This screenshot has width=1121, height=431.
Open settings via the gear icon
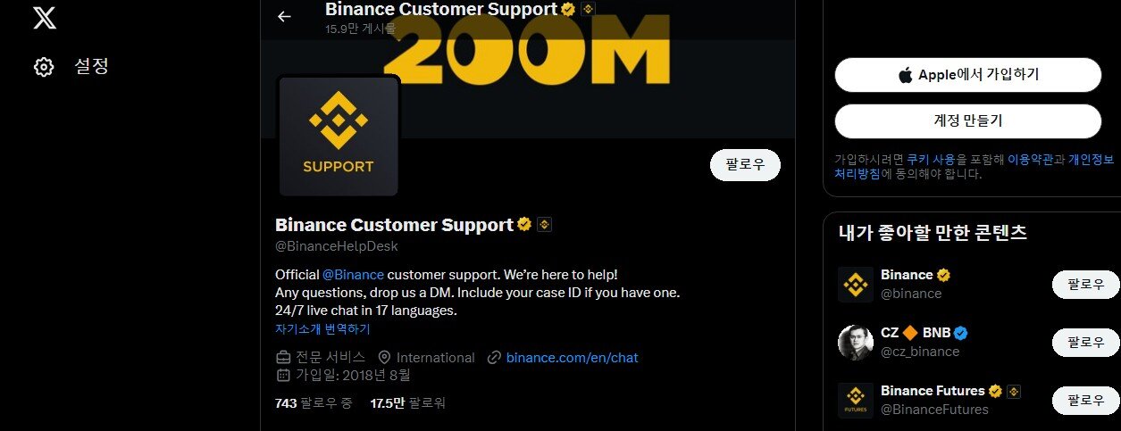click(44, 67)
